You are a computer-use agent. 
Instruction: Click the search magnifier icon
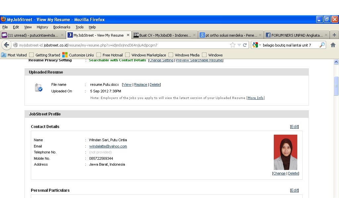(322, 45)
